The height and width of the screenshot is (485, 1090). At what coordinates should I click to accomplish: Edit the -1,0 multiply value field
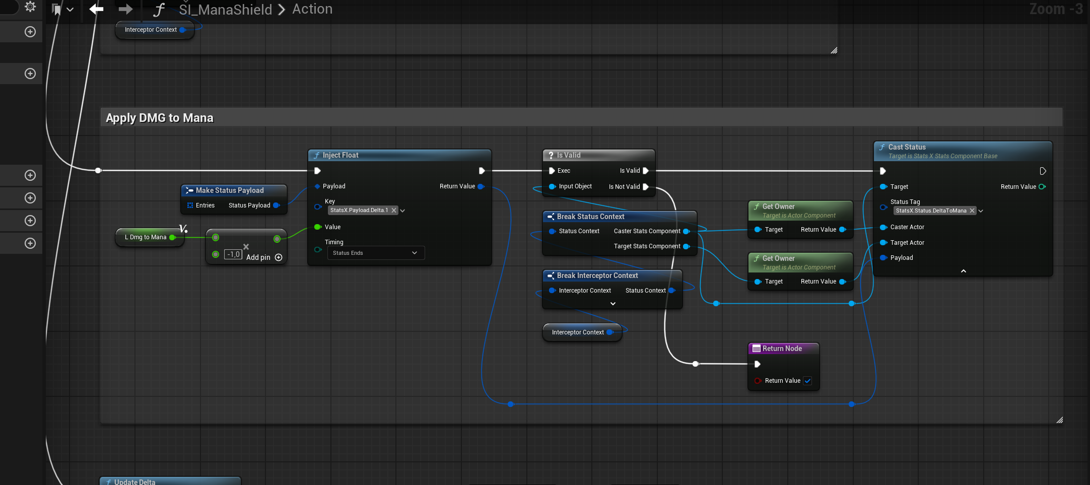(x=233, y=254)
